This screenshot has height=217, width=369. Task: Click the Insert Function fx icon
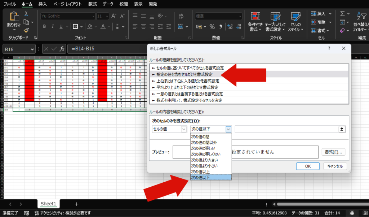62,49
